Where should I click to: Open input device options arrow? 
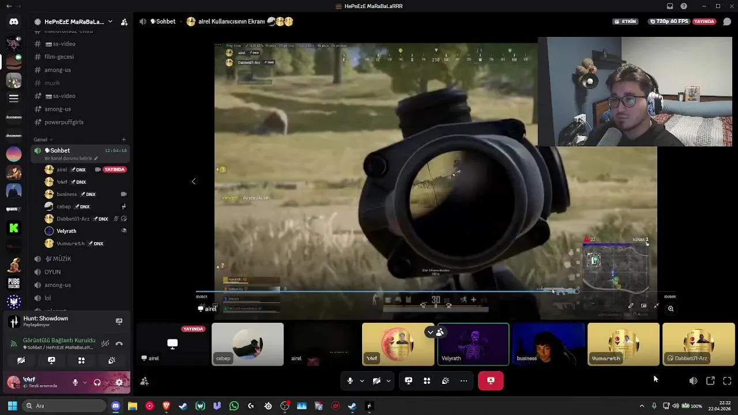[x=85, y=382]
